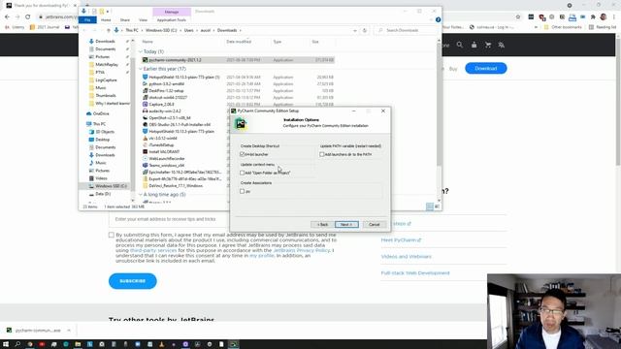Click the OpenShot installer file icon

coord(145,118)
